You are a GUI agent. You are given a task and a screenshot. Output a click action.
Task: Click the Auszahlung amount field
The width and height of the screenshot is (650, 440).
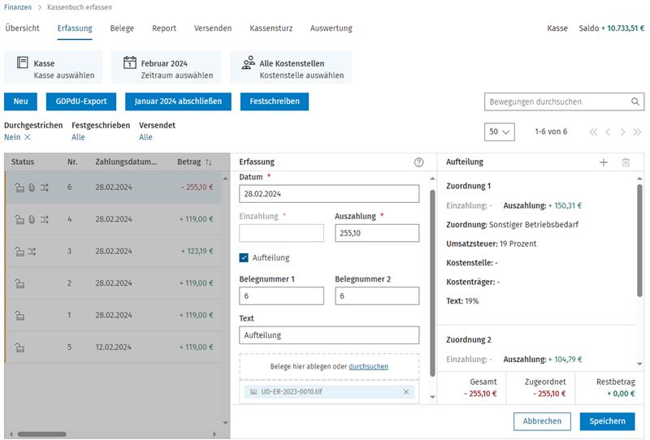[x=377, y=233]
